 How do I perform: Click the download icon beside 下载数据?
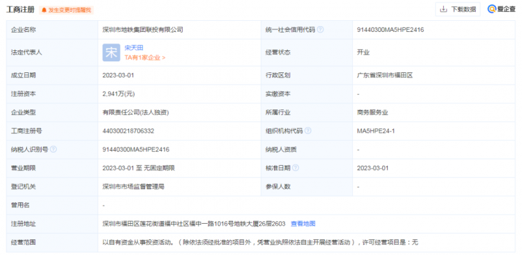[x=443, y=9]
